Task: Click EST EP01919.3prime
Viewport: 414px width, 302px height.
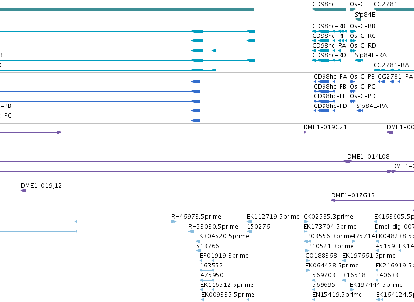Action: 207,261
